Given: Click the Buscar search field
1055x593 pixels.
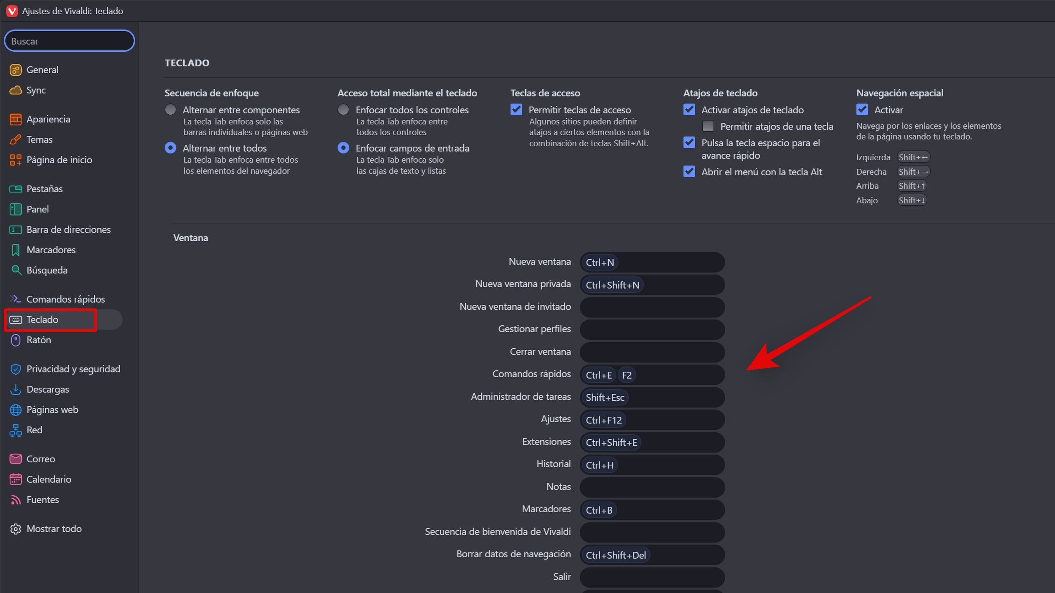Looking at the screenshot, I should click(70, 41).
